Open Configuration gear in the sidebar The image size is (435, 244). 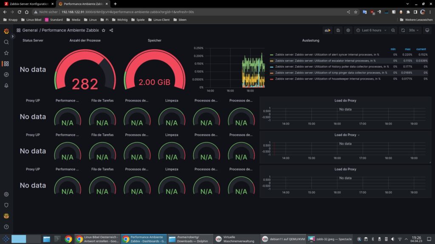[x=6, y=194]
